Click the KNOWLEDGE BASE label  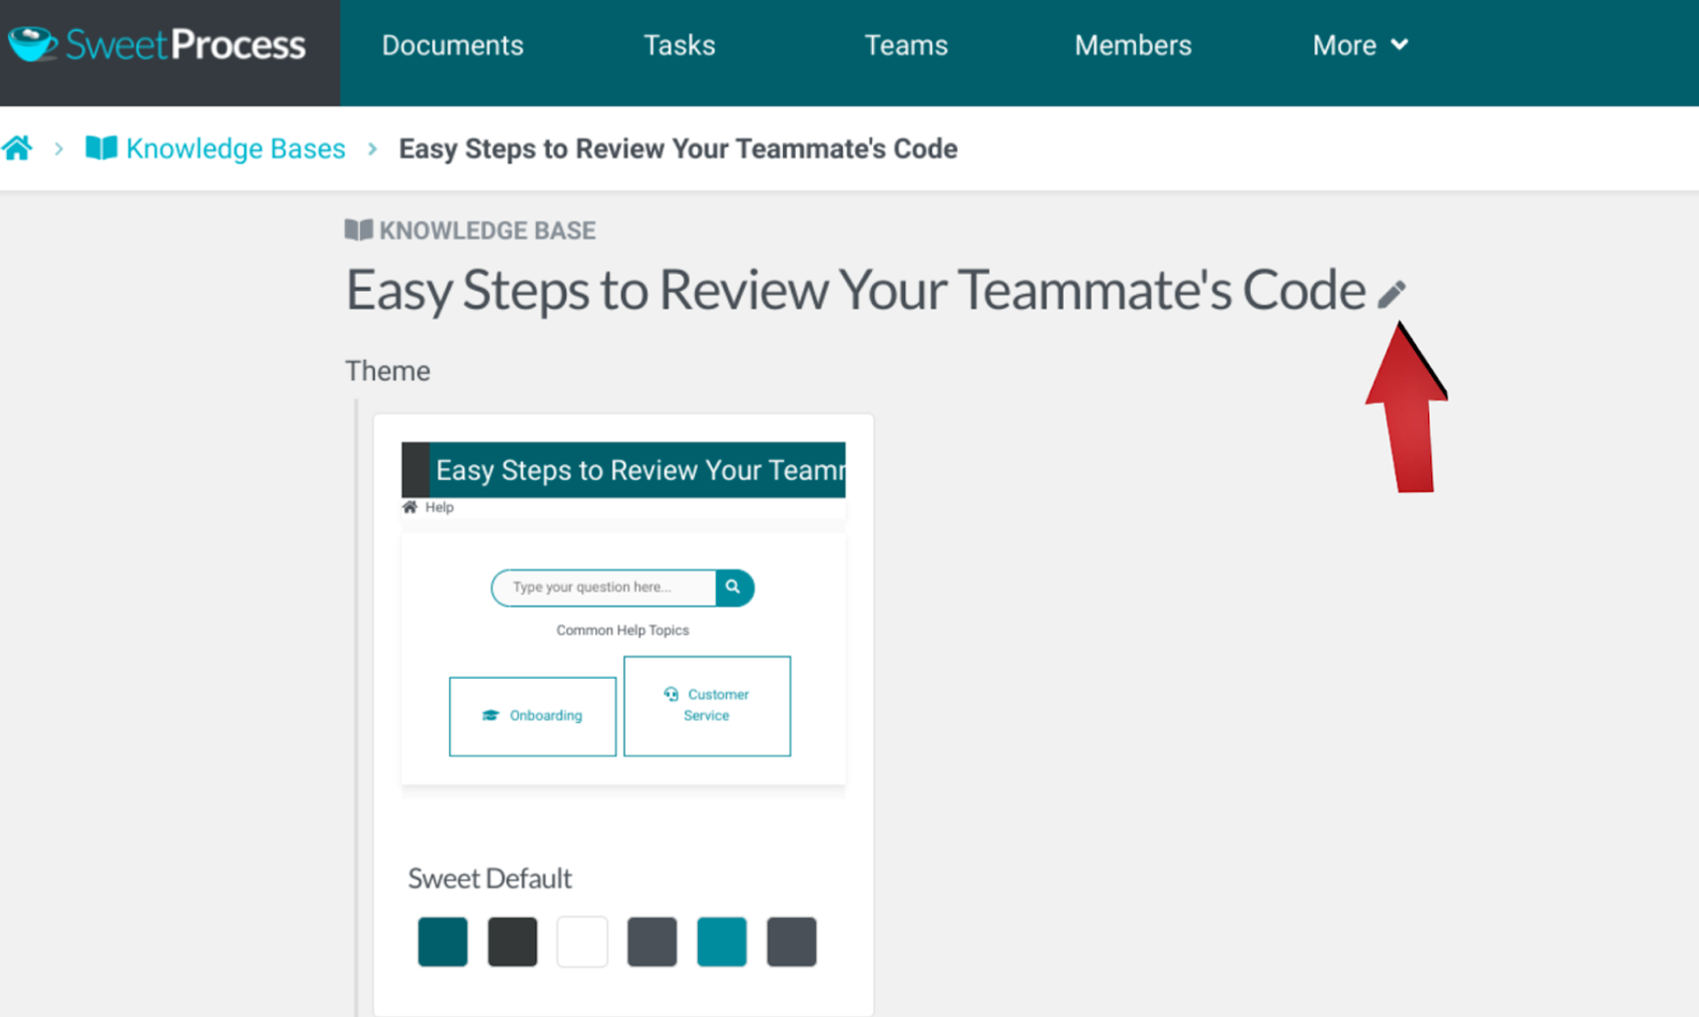click(x=488, y=231)
